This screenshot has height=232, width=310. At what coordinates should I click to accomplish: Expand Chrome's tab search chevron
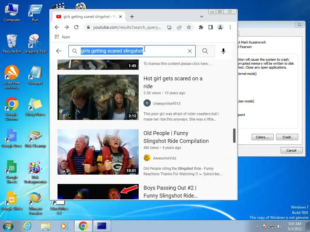201,17
